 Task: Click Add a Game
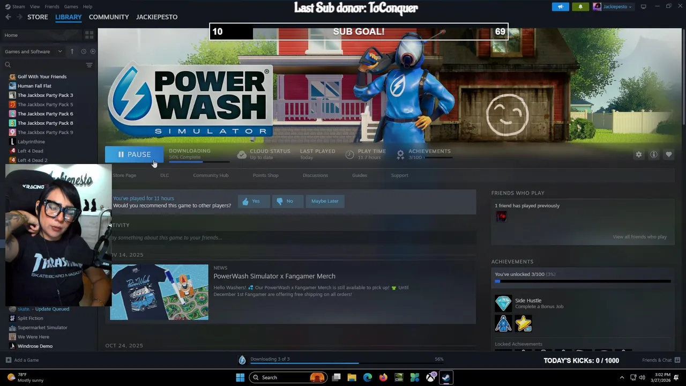(x=22, y=360)
